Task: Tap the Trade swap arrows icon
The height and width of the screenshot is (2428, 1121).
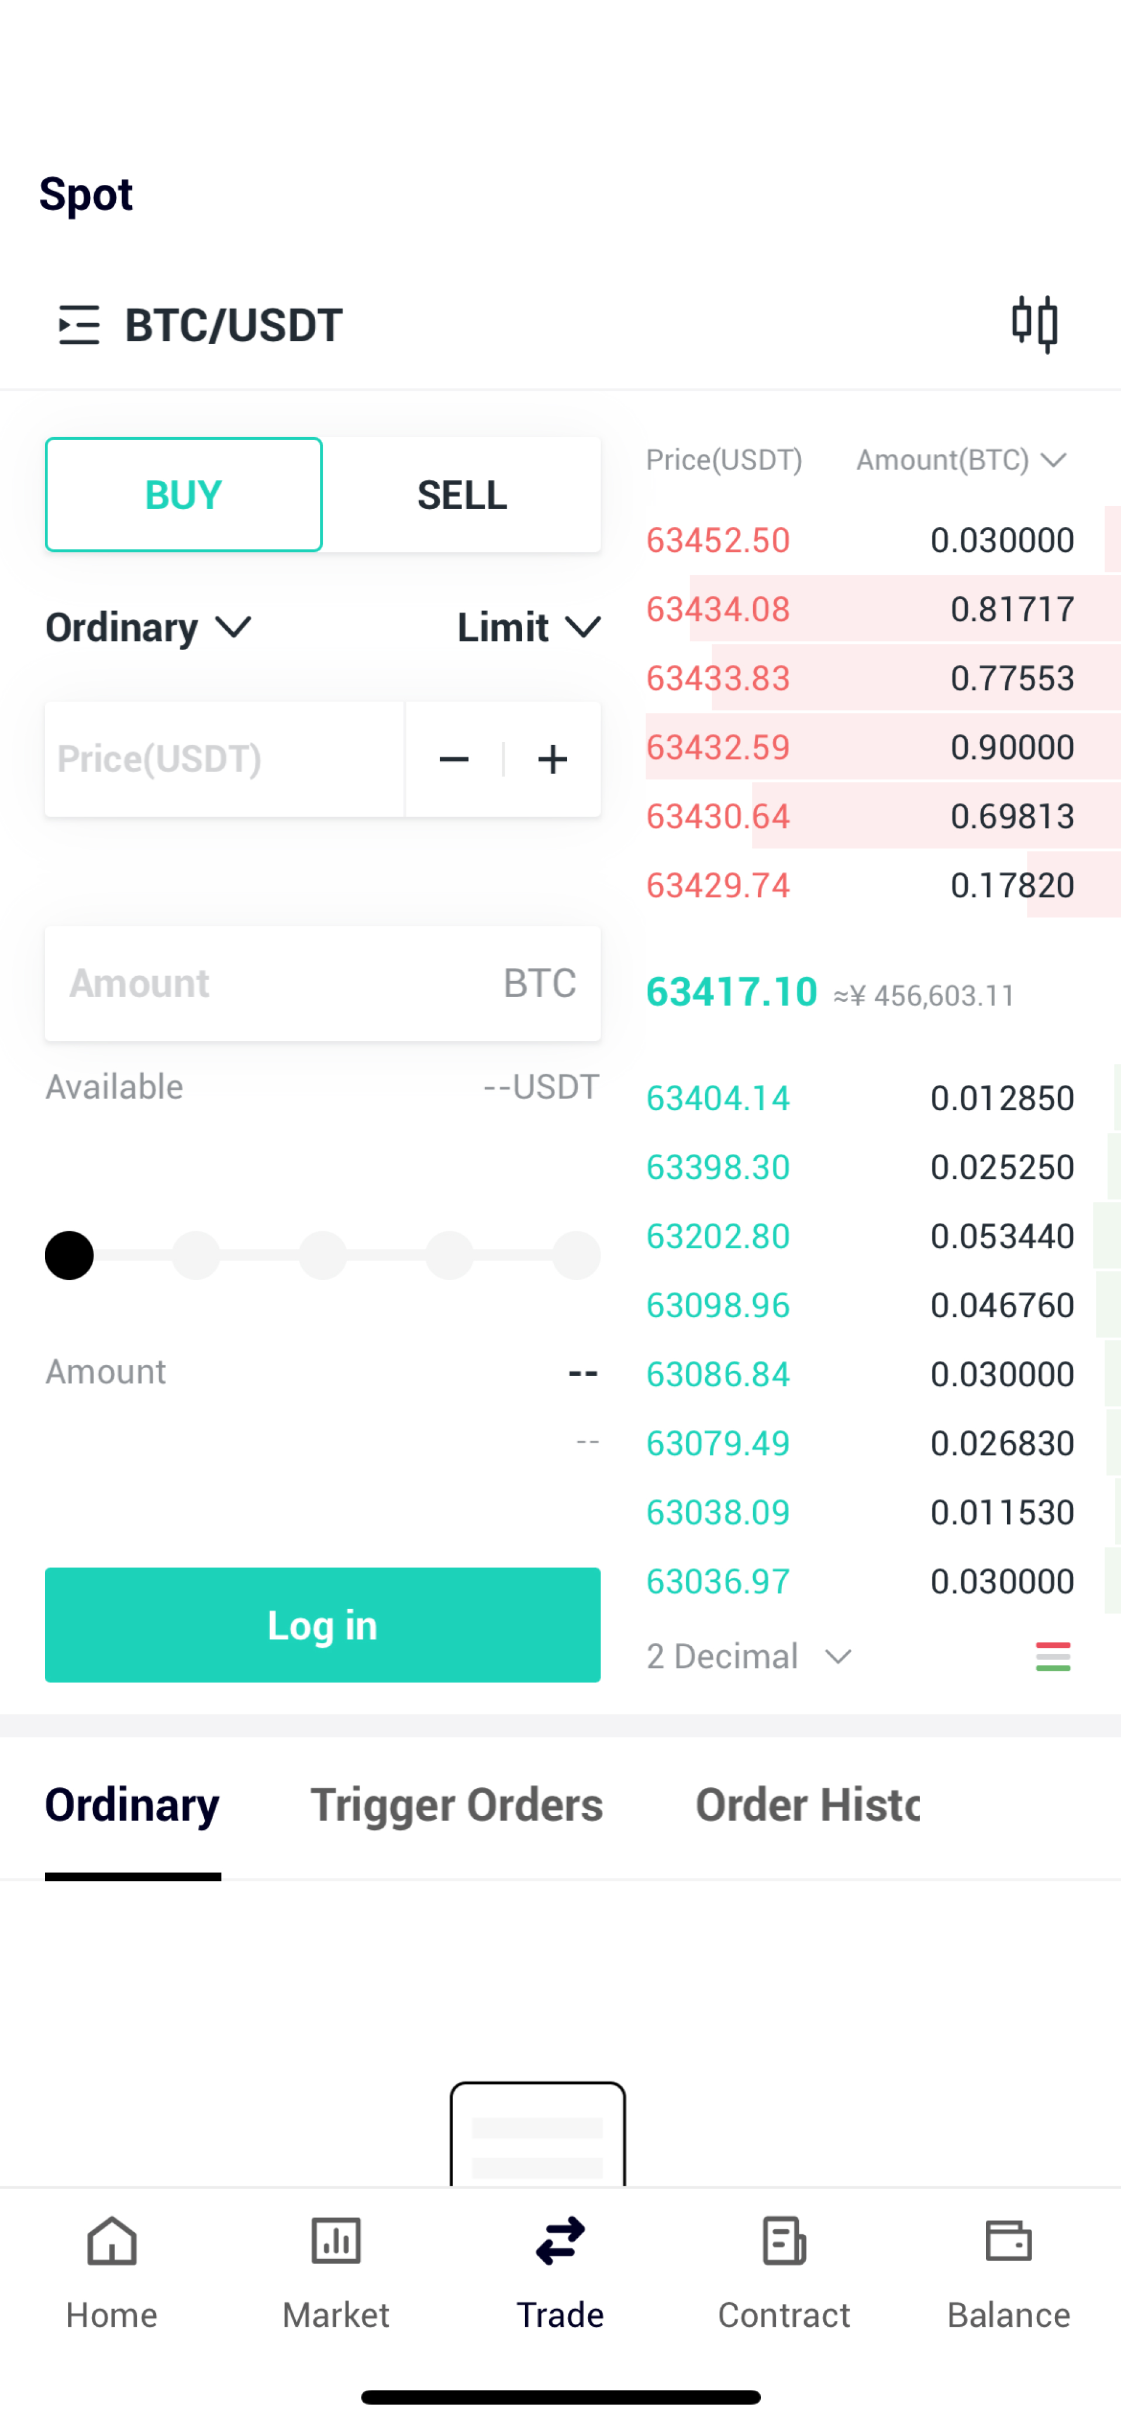Action: point(560,2241)
